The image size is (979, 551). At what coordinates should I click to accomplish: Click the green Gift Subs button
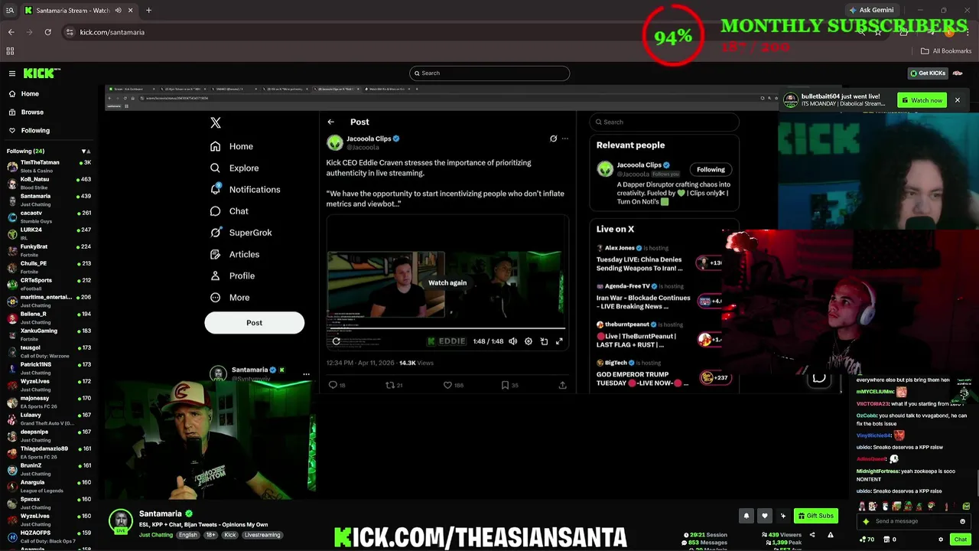(816, 516)
